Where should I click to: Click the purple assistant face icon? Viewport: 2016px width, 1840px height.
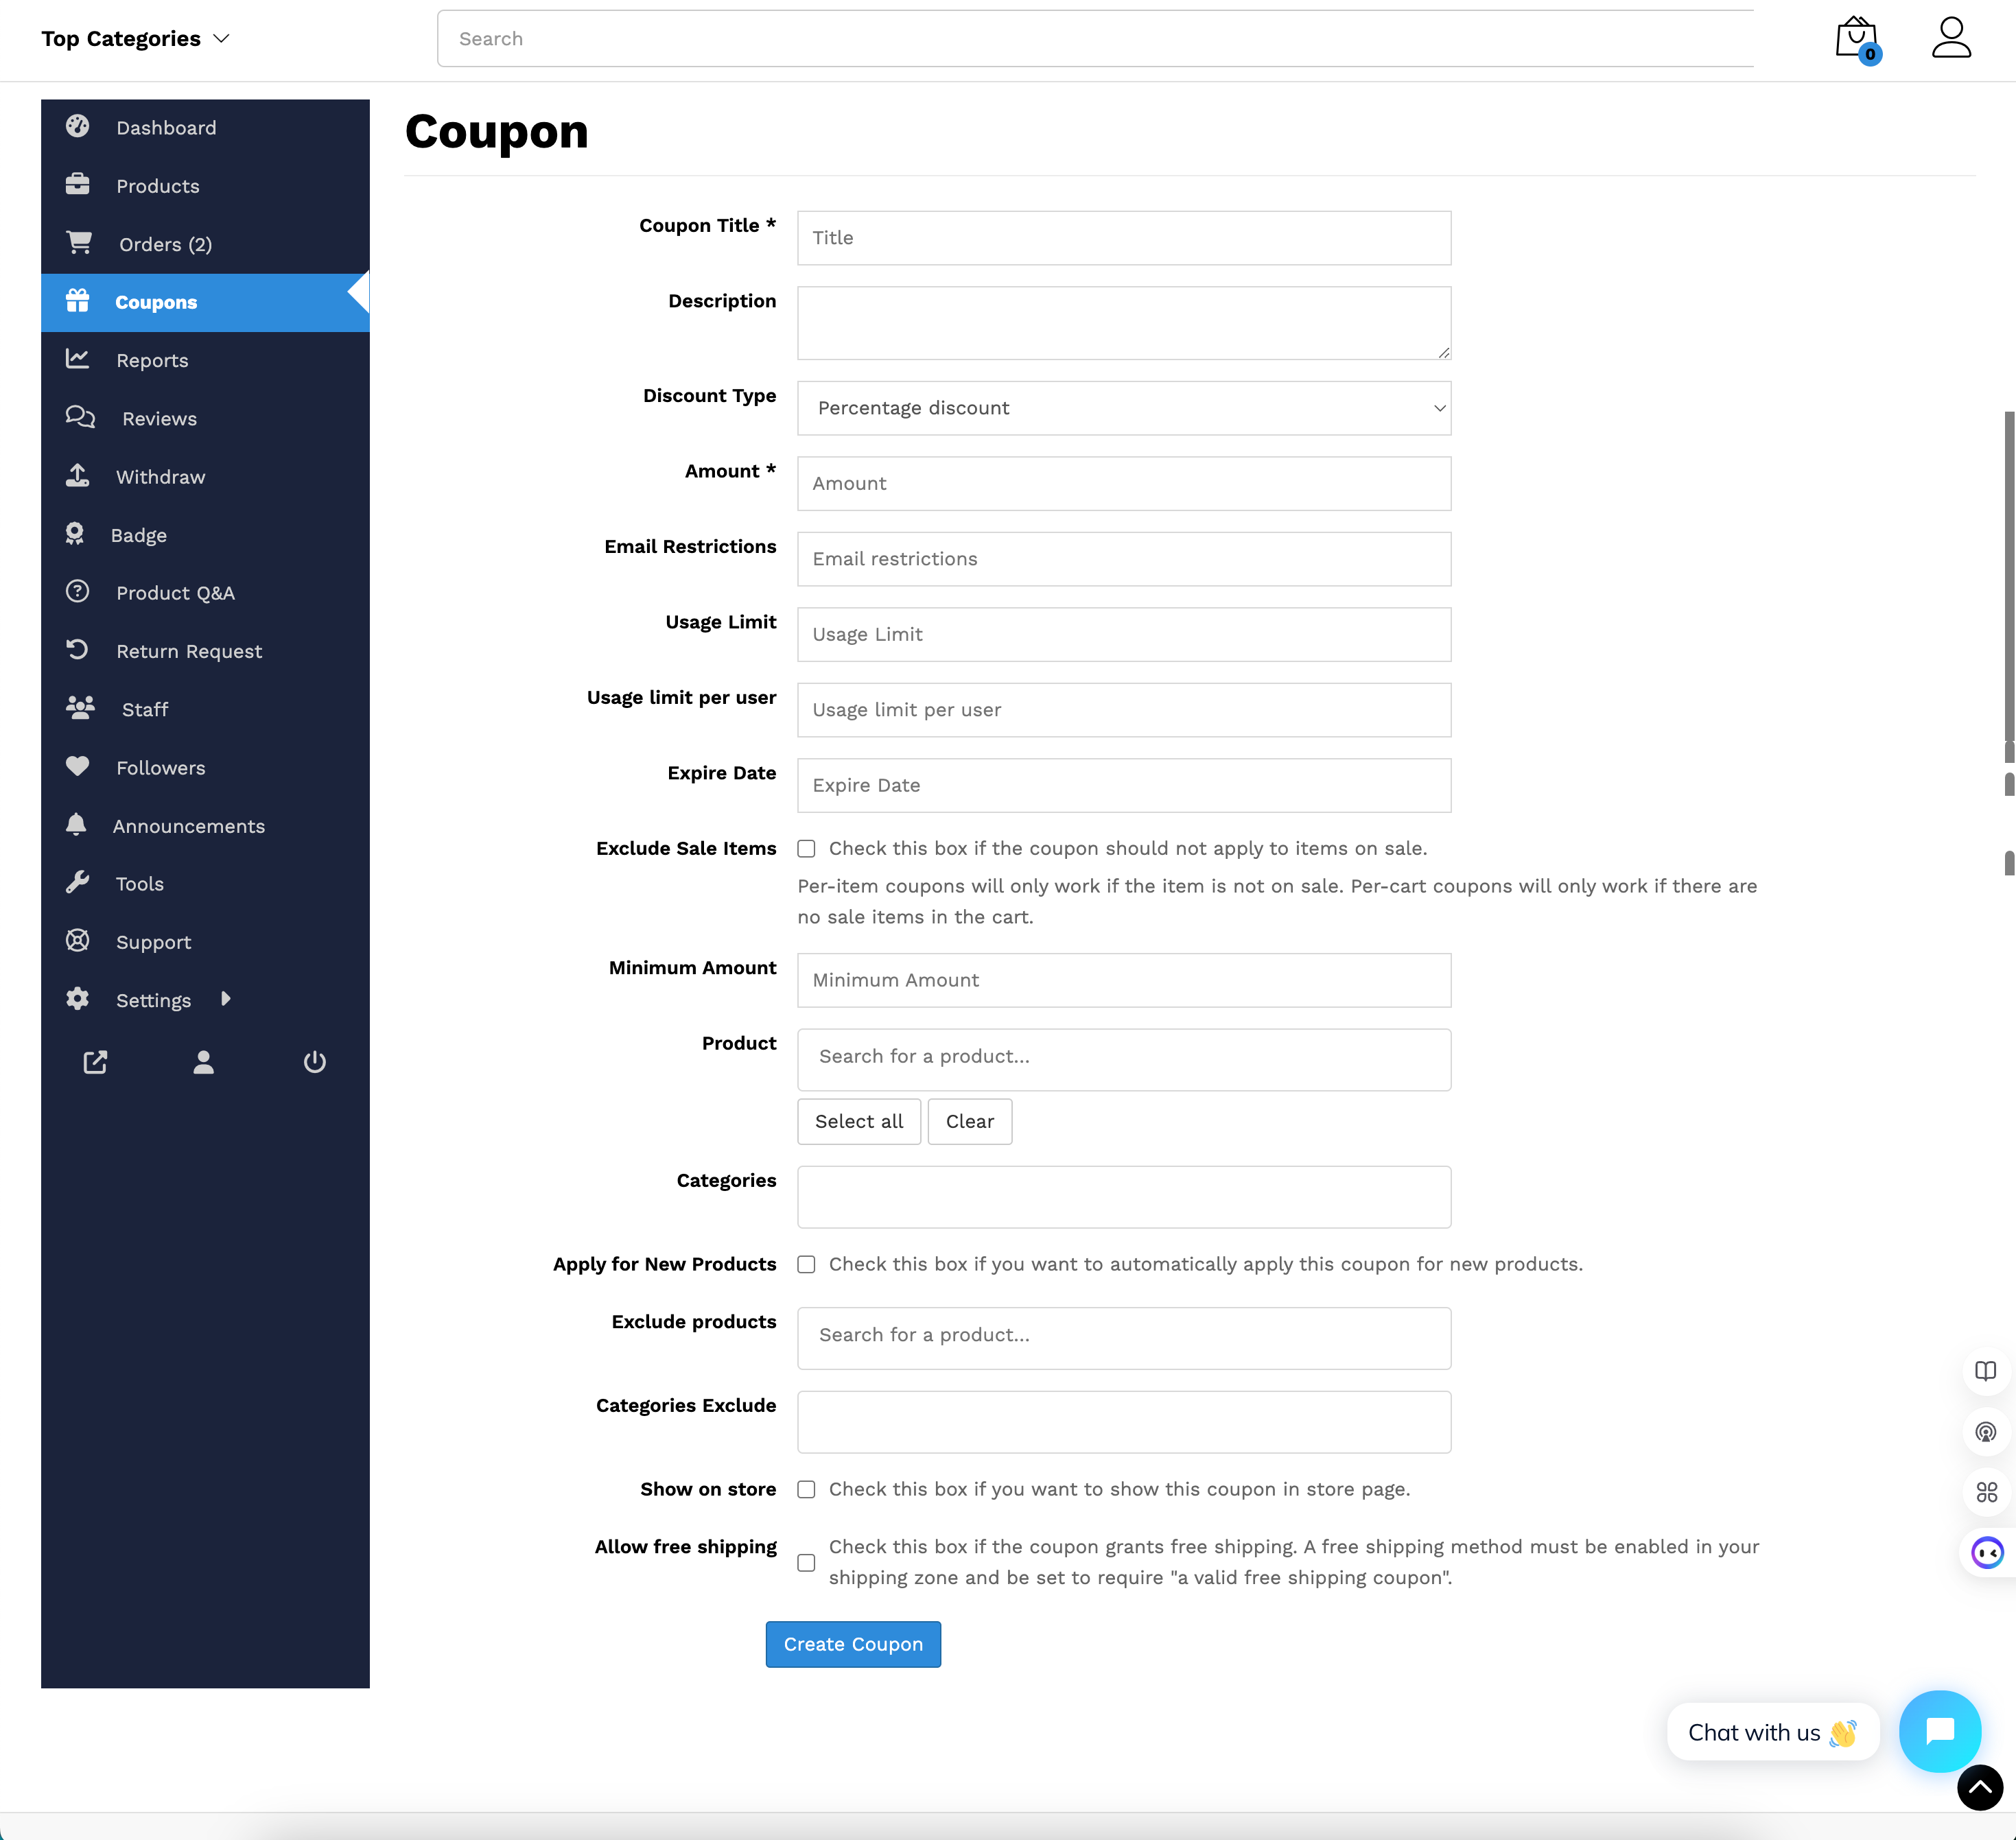click(x=1987, y=1553)
